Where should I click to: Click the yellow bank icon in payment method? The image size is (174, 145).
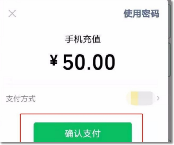[134, 98]
